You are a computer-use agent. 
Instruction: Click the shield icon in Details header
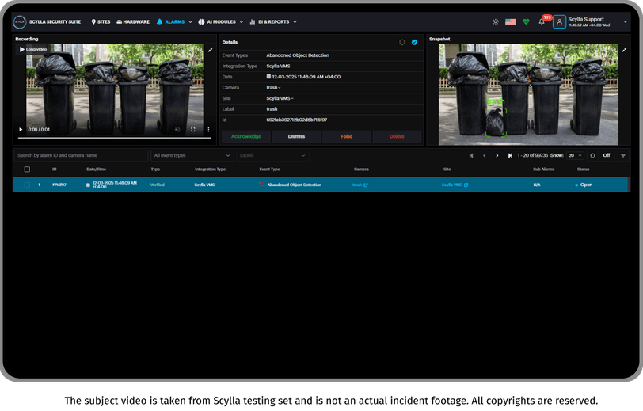(402, 42)
